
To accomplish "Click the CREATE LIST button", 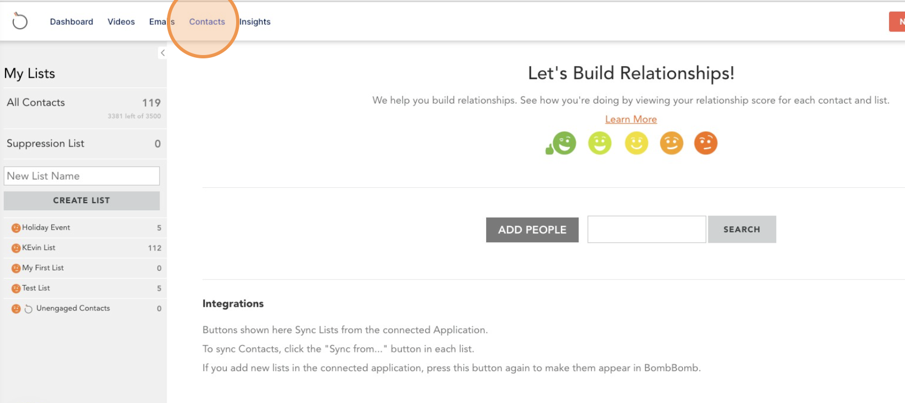I will [81, 200].
